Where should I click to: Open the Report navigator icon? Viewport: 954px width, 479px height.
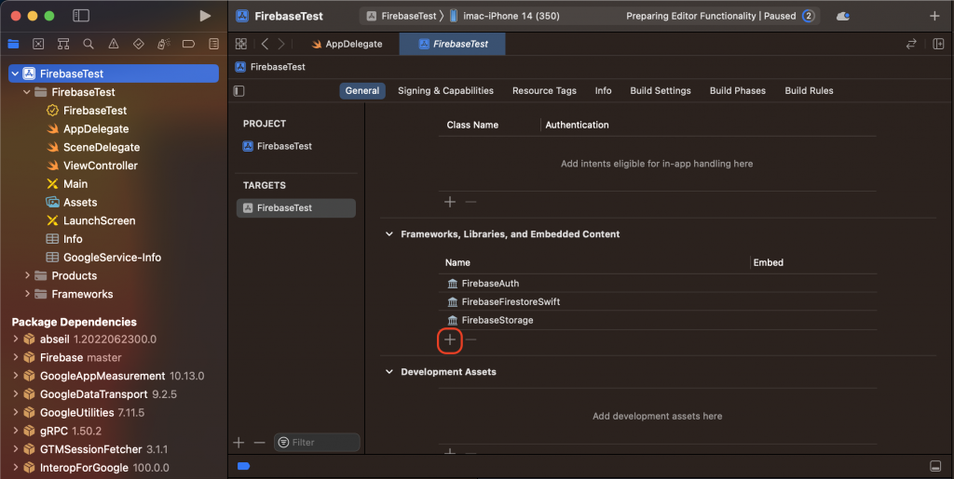pos(213,44)
